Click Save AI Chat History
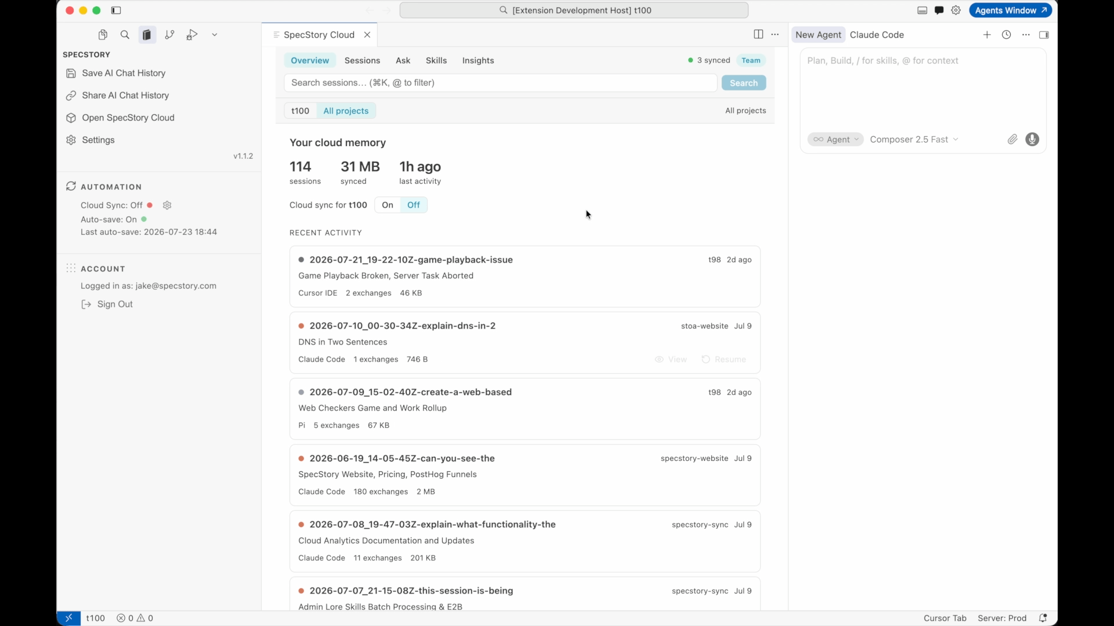Screen dimensions: 1114x626 124,73
